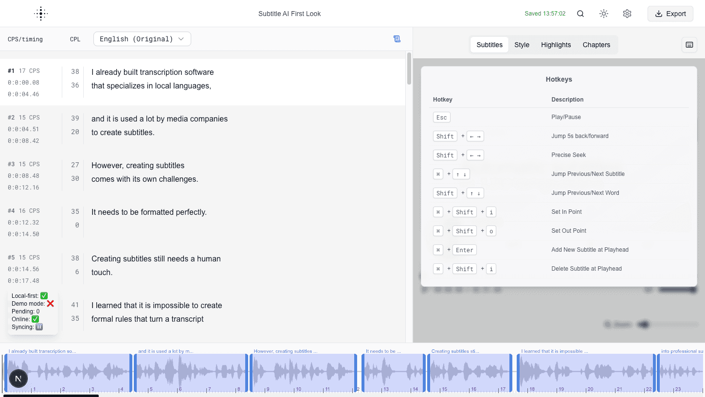
Task: Open the Highlights tab
Action: click(556, 45)
